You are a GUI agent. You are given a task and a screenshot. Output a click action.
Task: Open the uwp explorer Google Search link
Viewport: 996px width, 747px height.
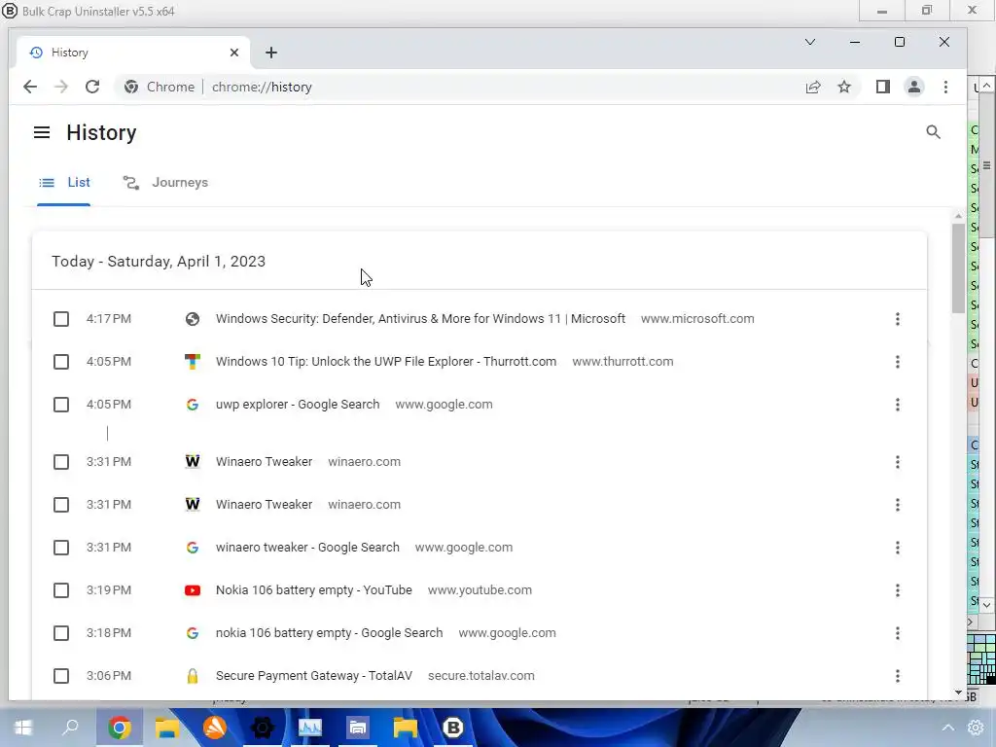(x=298, y=405)
